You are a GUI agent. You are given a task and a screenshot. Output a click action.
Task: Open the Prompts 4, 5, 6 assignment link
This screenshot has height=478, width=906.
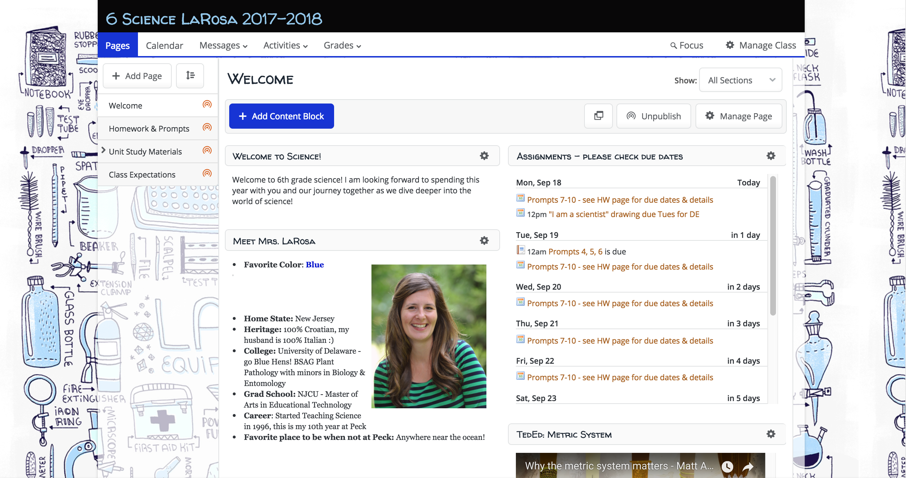click(576, 251)
